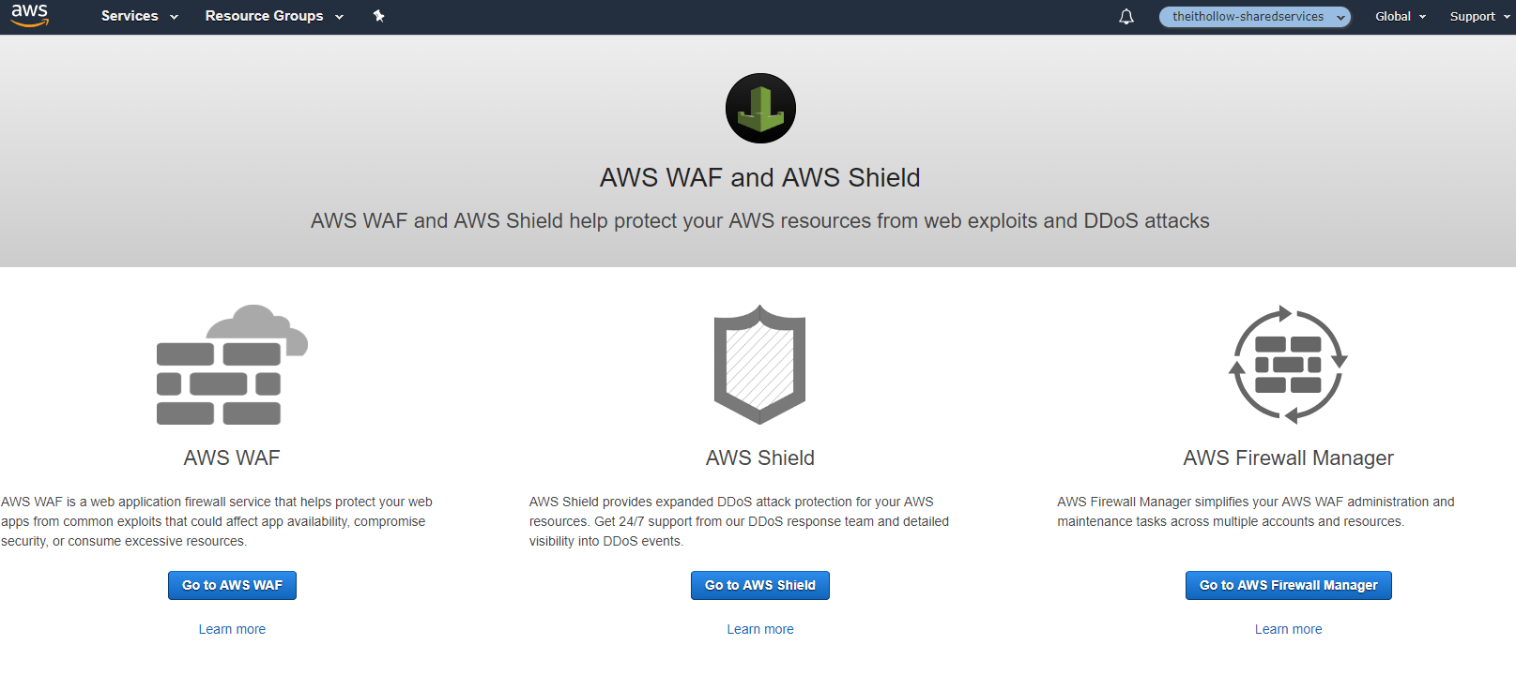Click the pin shortcut icon in navbar
The height and width of the screenshot is (675, 1516).
pos(379,16)
